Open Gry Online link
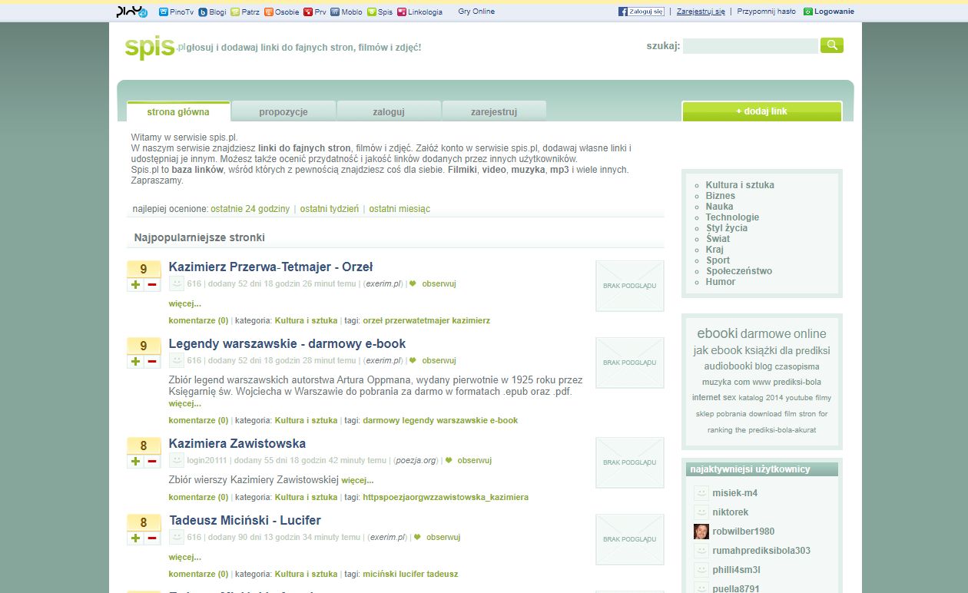This screenshot has height=593, width=968. 476,12
